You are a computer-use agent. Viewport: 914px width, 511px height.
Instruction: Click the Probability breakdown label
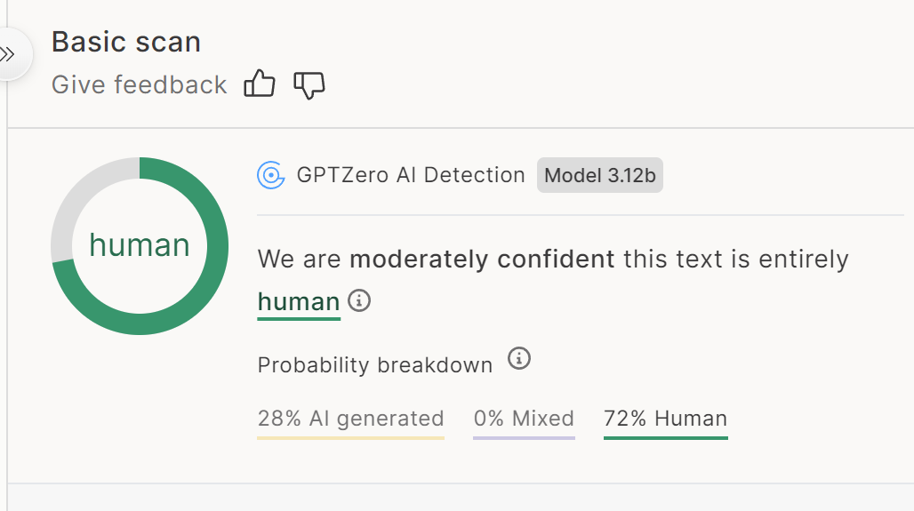(375, 365)
